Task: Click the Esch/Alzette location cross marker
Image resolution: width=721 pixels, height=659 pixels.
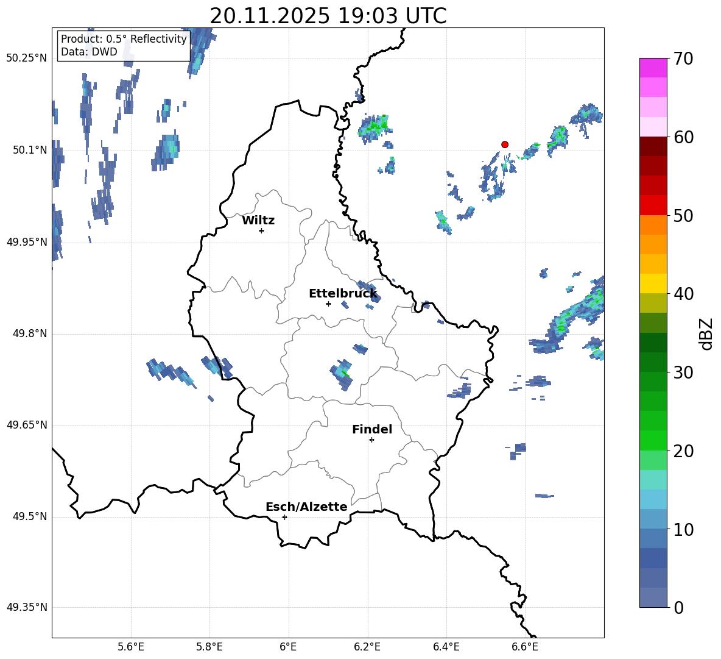Action: coord(284,517)
